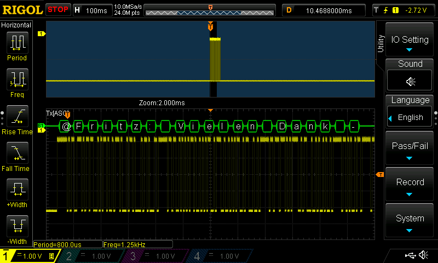Click the trigger level T marker on right edge
The width and height of the screenshot is (438, 263).
380,175
